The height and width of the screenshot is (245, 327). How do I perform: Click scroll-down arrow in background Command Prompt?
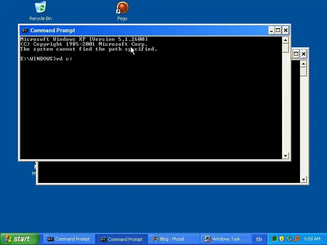coord(303,179)
